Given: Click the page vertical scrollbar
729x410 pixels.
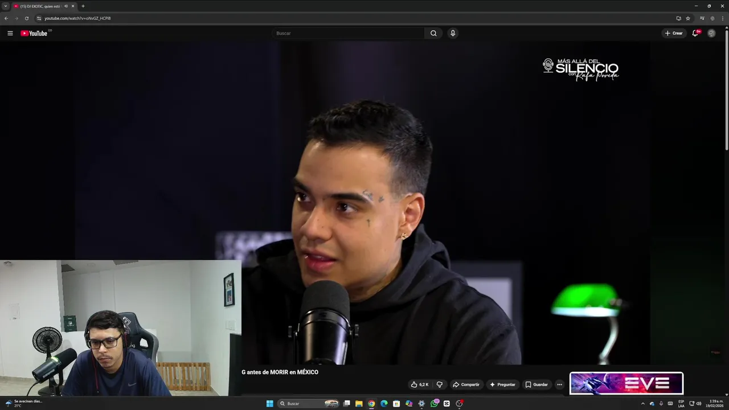Looking at the screenshot, I should 727,91.
